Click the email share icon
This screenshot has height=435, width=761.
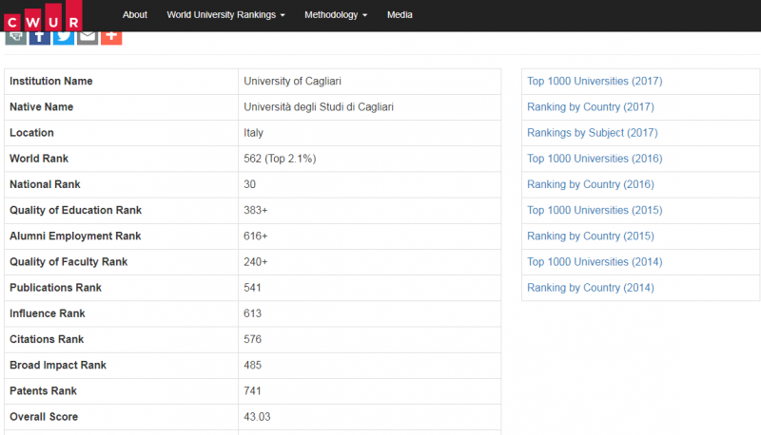point(88,36)
